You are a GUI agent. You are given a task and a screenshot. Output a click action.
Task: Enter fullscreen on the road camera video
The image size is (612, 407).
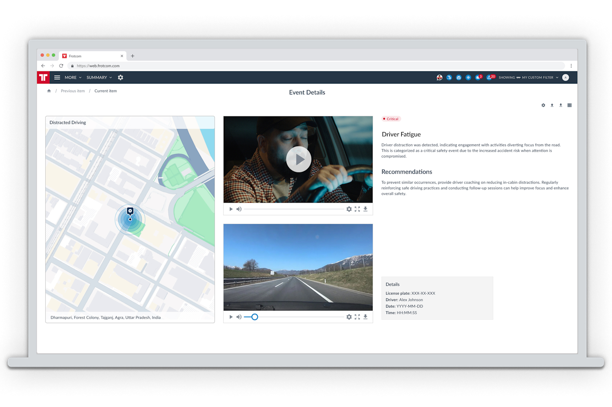(357, 317)
